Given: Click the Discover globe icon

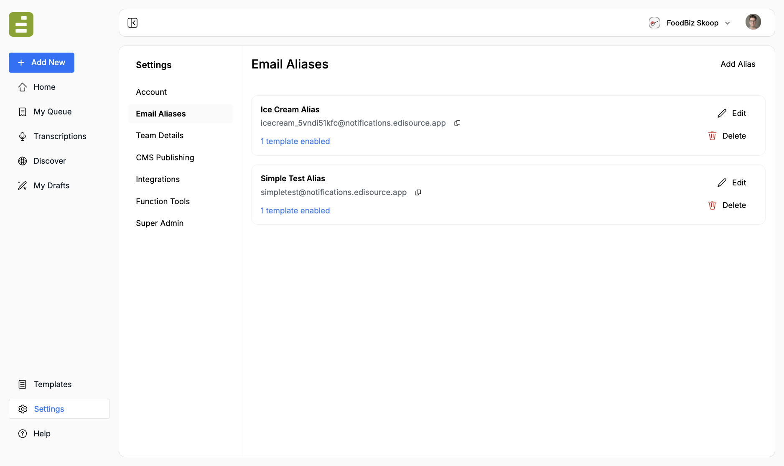Looking at the screenshot, I should pyautogui.click(x=23, y=161).
